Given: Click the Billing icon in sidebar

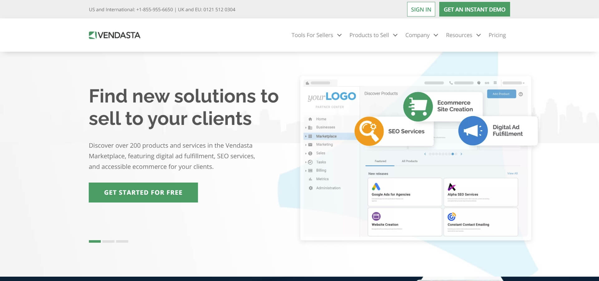Looking at the screenshot, I should pyautogui.click(x=310, y=170).
